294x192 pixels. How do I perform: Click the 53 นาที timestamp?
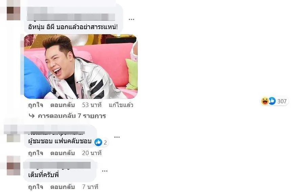(92, 105)
